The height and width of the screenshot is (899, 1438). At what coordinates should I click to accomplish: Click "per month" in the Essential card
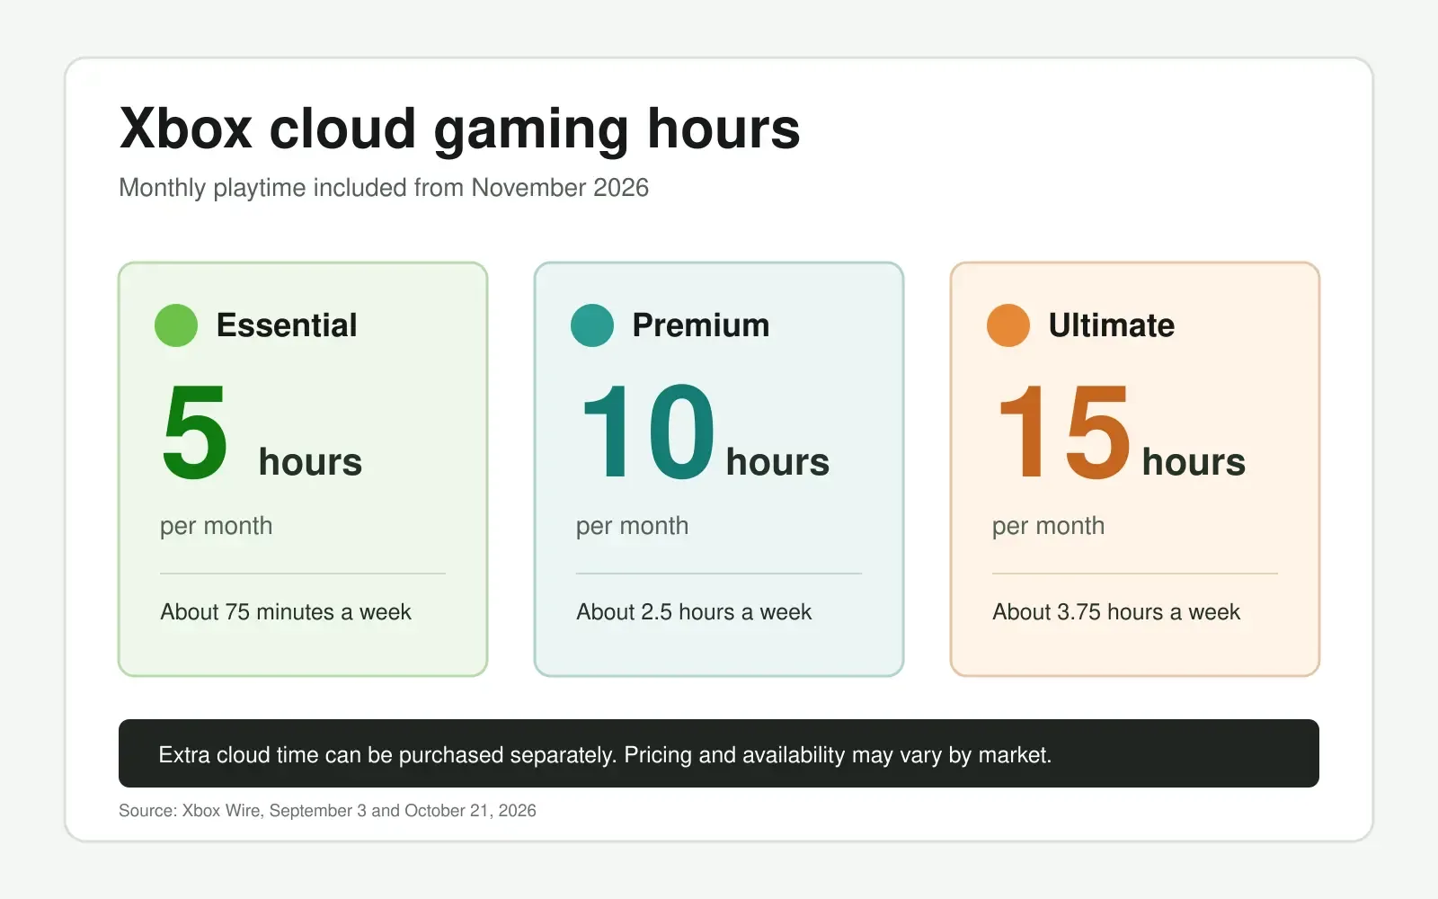coord(216,526)
